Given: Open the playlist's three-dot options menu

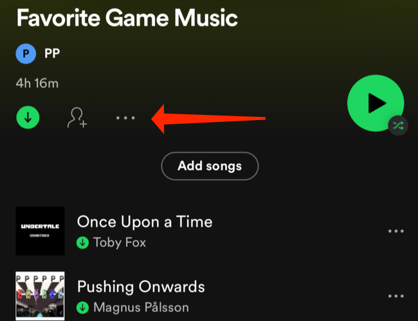Looking at the screenshot, I should [x=125, y=118].
